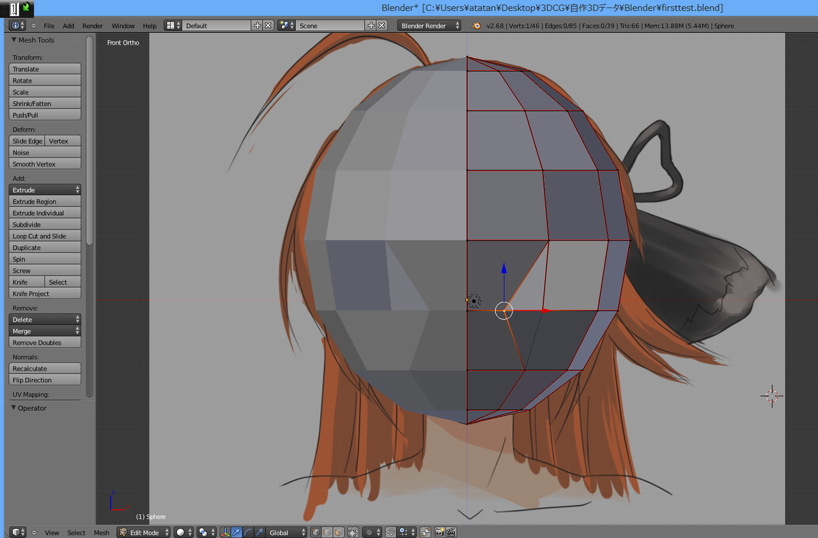Viewport: 818px width, 538px height.
Task: Click the Blender logo icon in header
Action: tap(476, 26)
